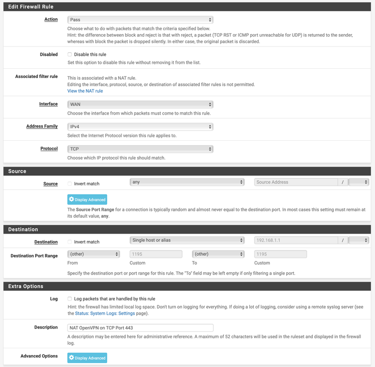Toggle Disable this rule checkbox

click(70, 54)
